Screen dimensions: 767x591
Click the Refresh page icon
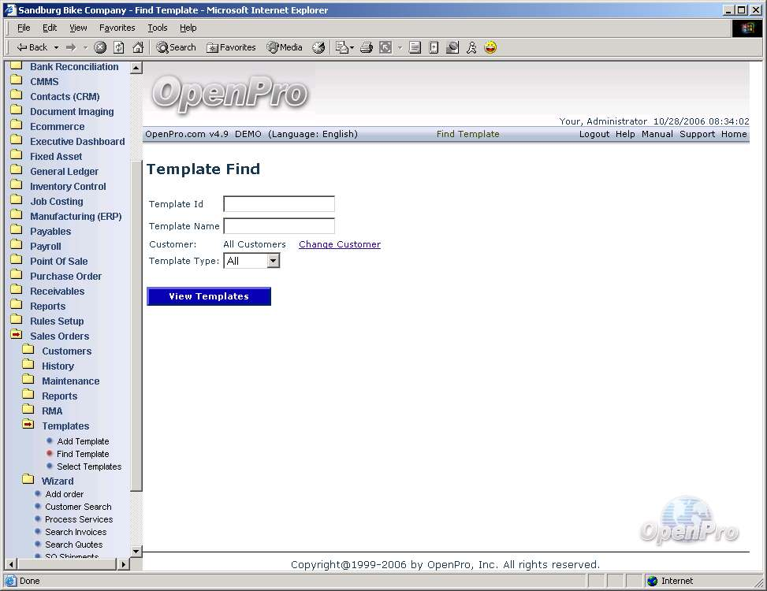tap(119, 47)
